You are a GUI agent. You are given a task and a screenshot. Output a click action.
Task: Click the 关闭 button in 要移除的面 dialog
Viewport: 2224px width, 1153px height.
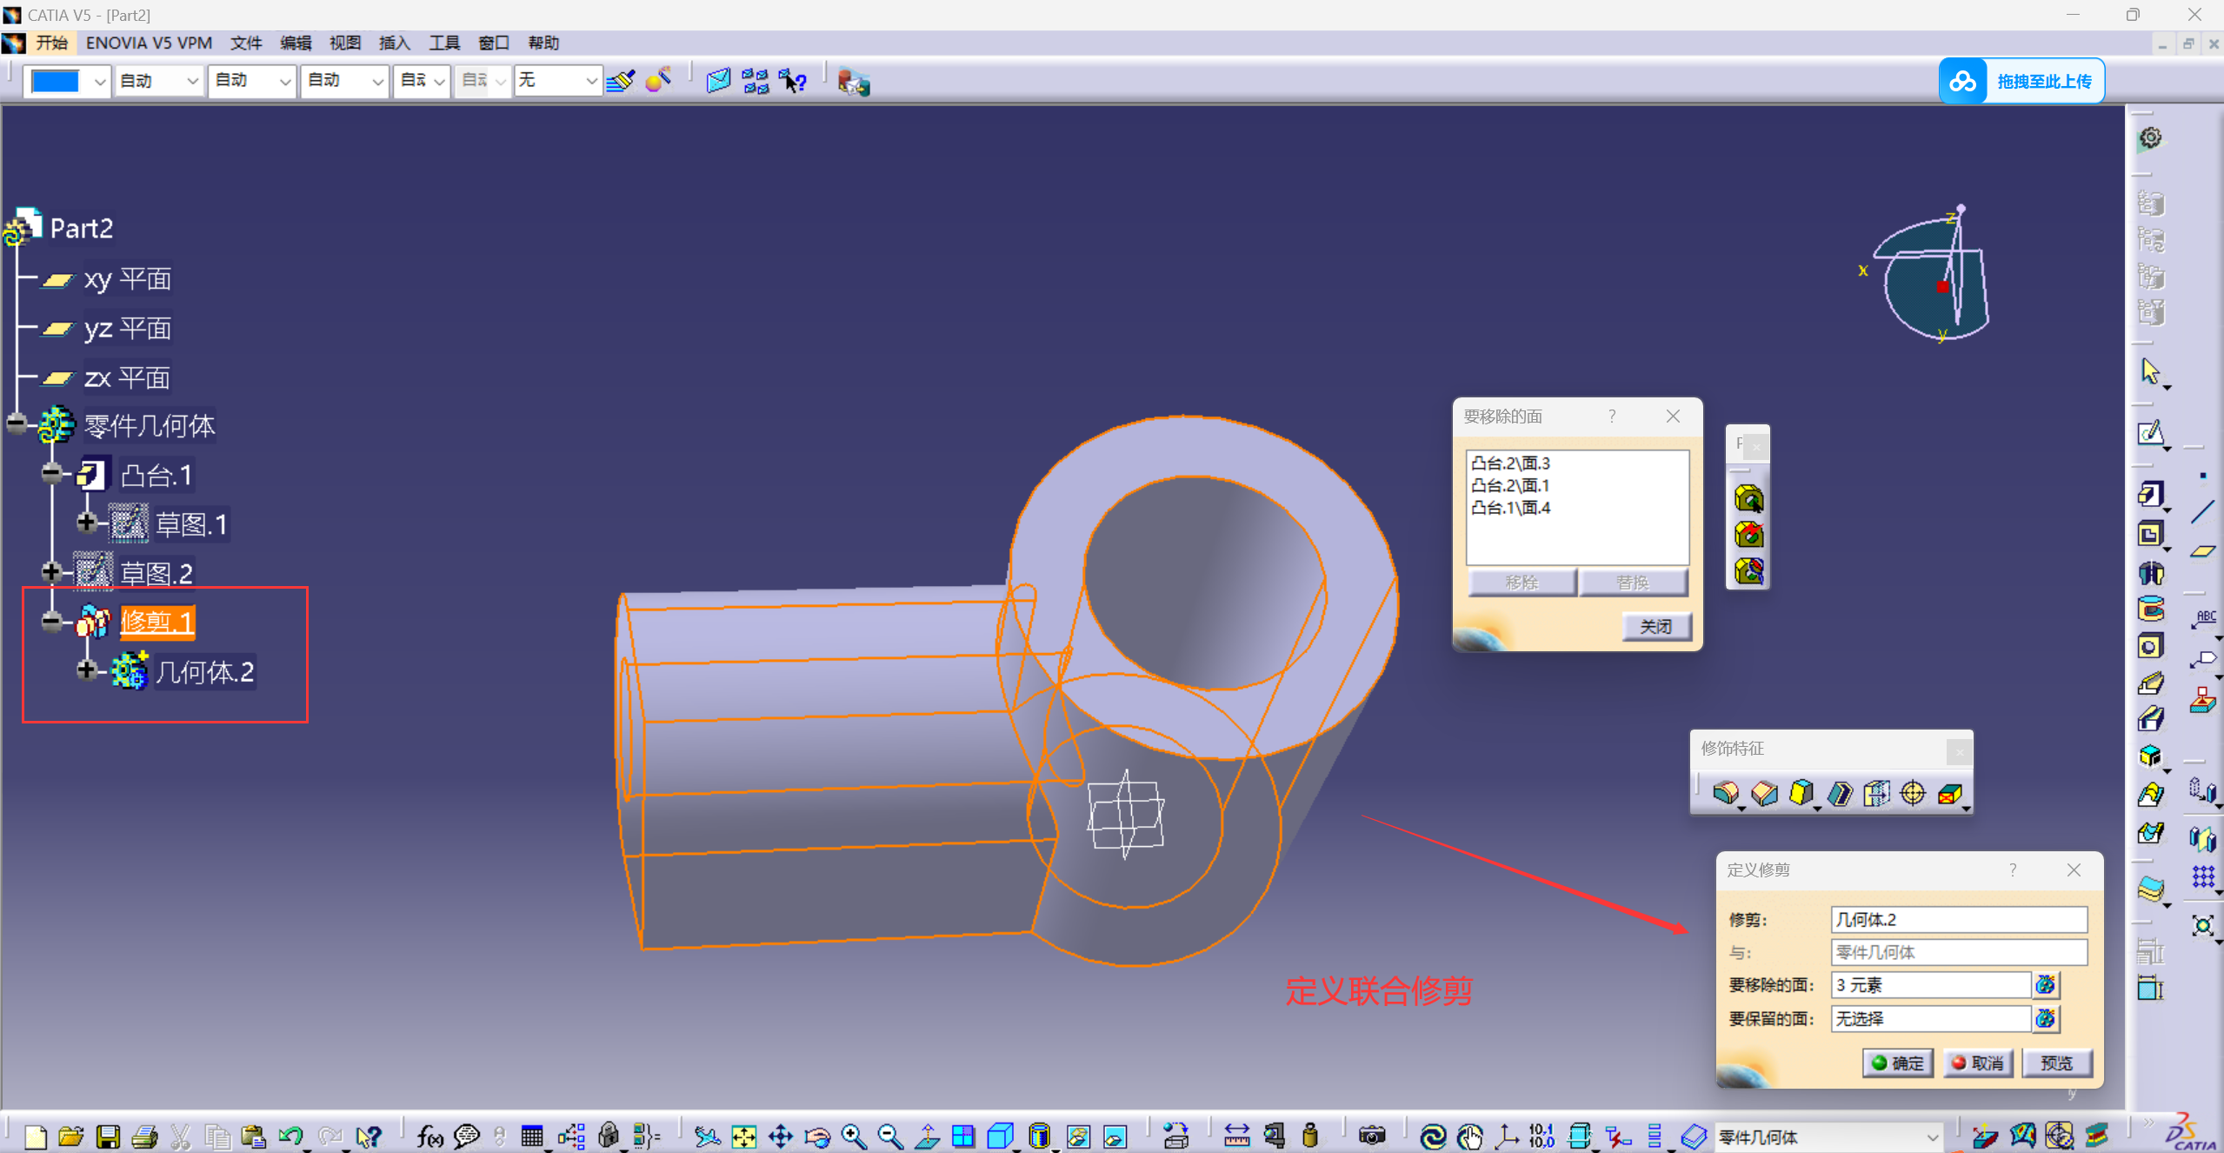1655,626
